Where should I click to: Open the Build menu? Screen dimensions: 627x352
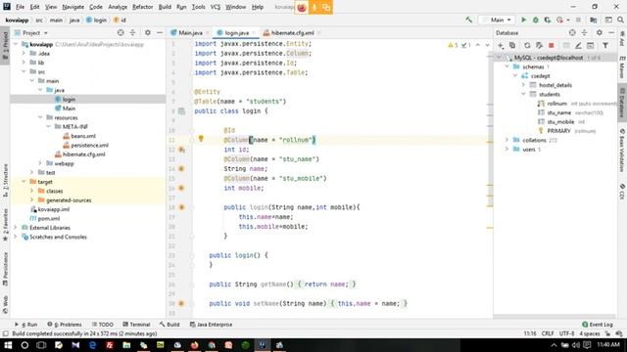pos(165,7)
